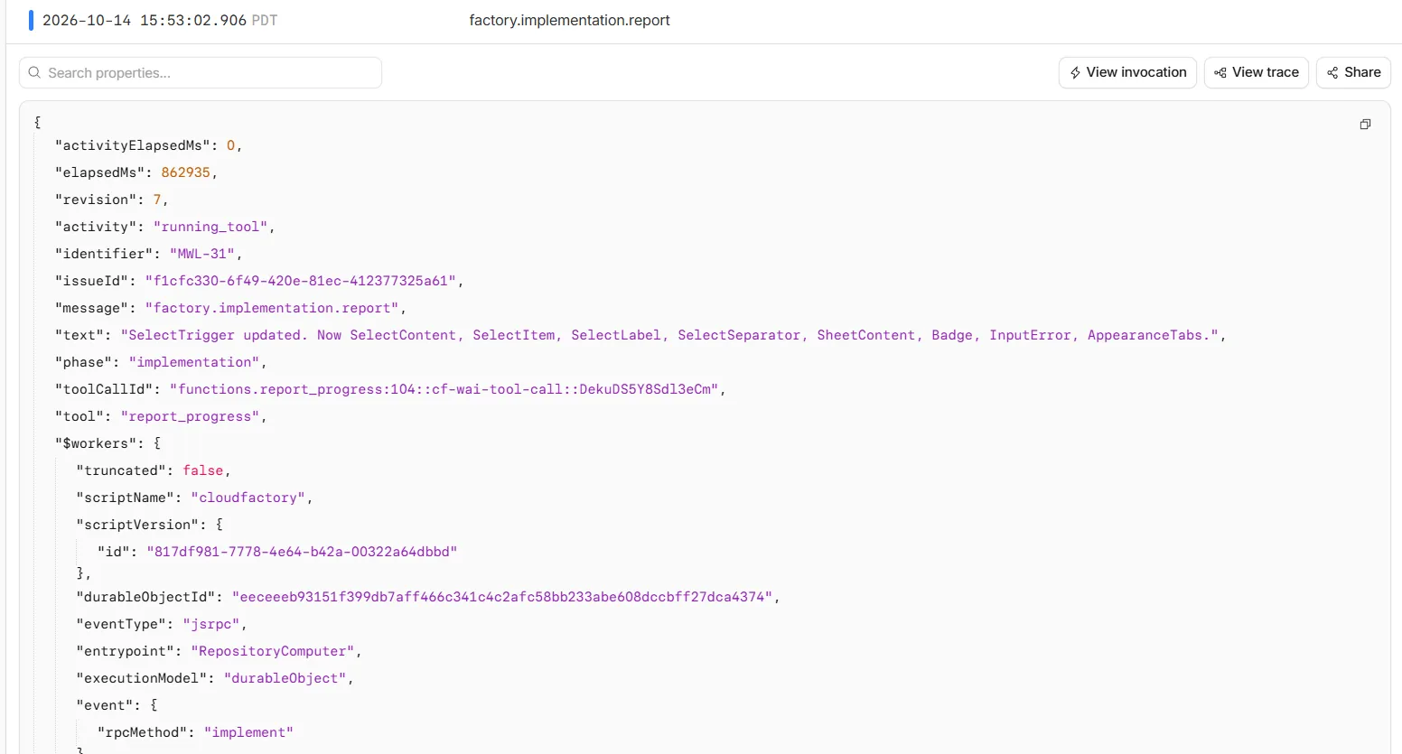Select the identifier value "MWL-31"

[x=202, y=254]
